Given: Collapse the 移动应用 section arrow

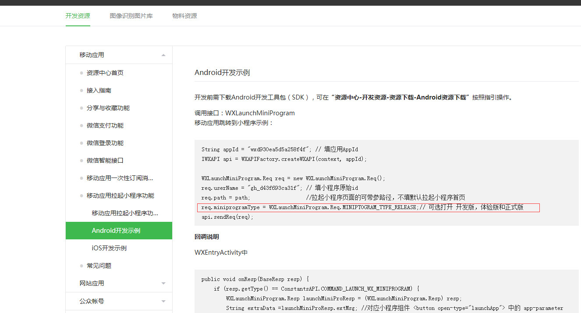Looking at the screenshot, I should [x=163, y=55].
